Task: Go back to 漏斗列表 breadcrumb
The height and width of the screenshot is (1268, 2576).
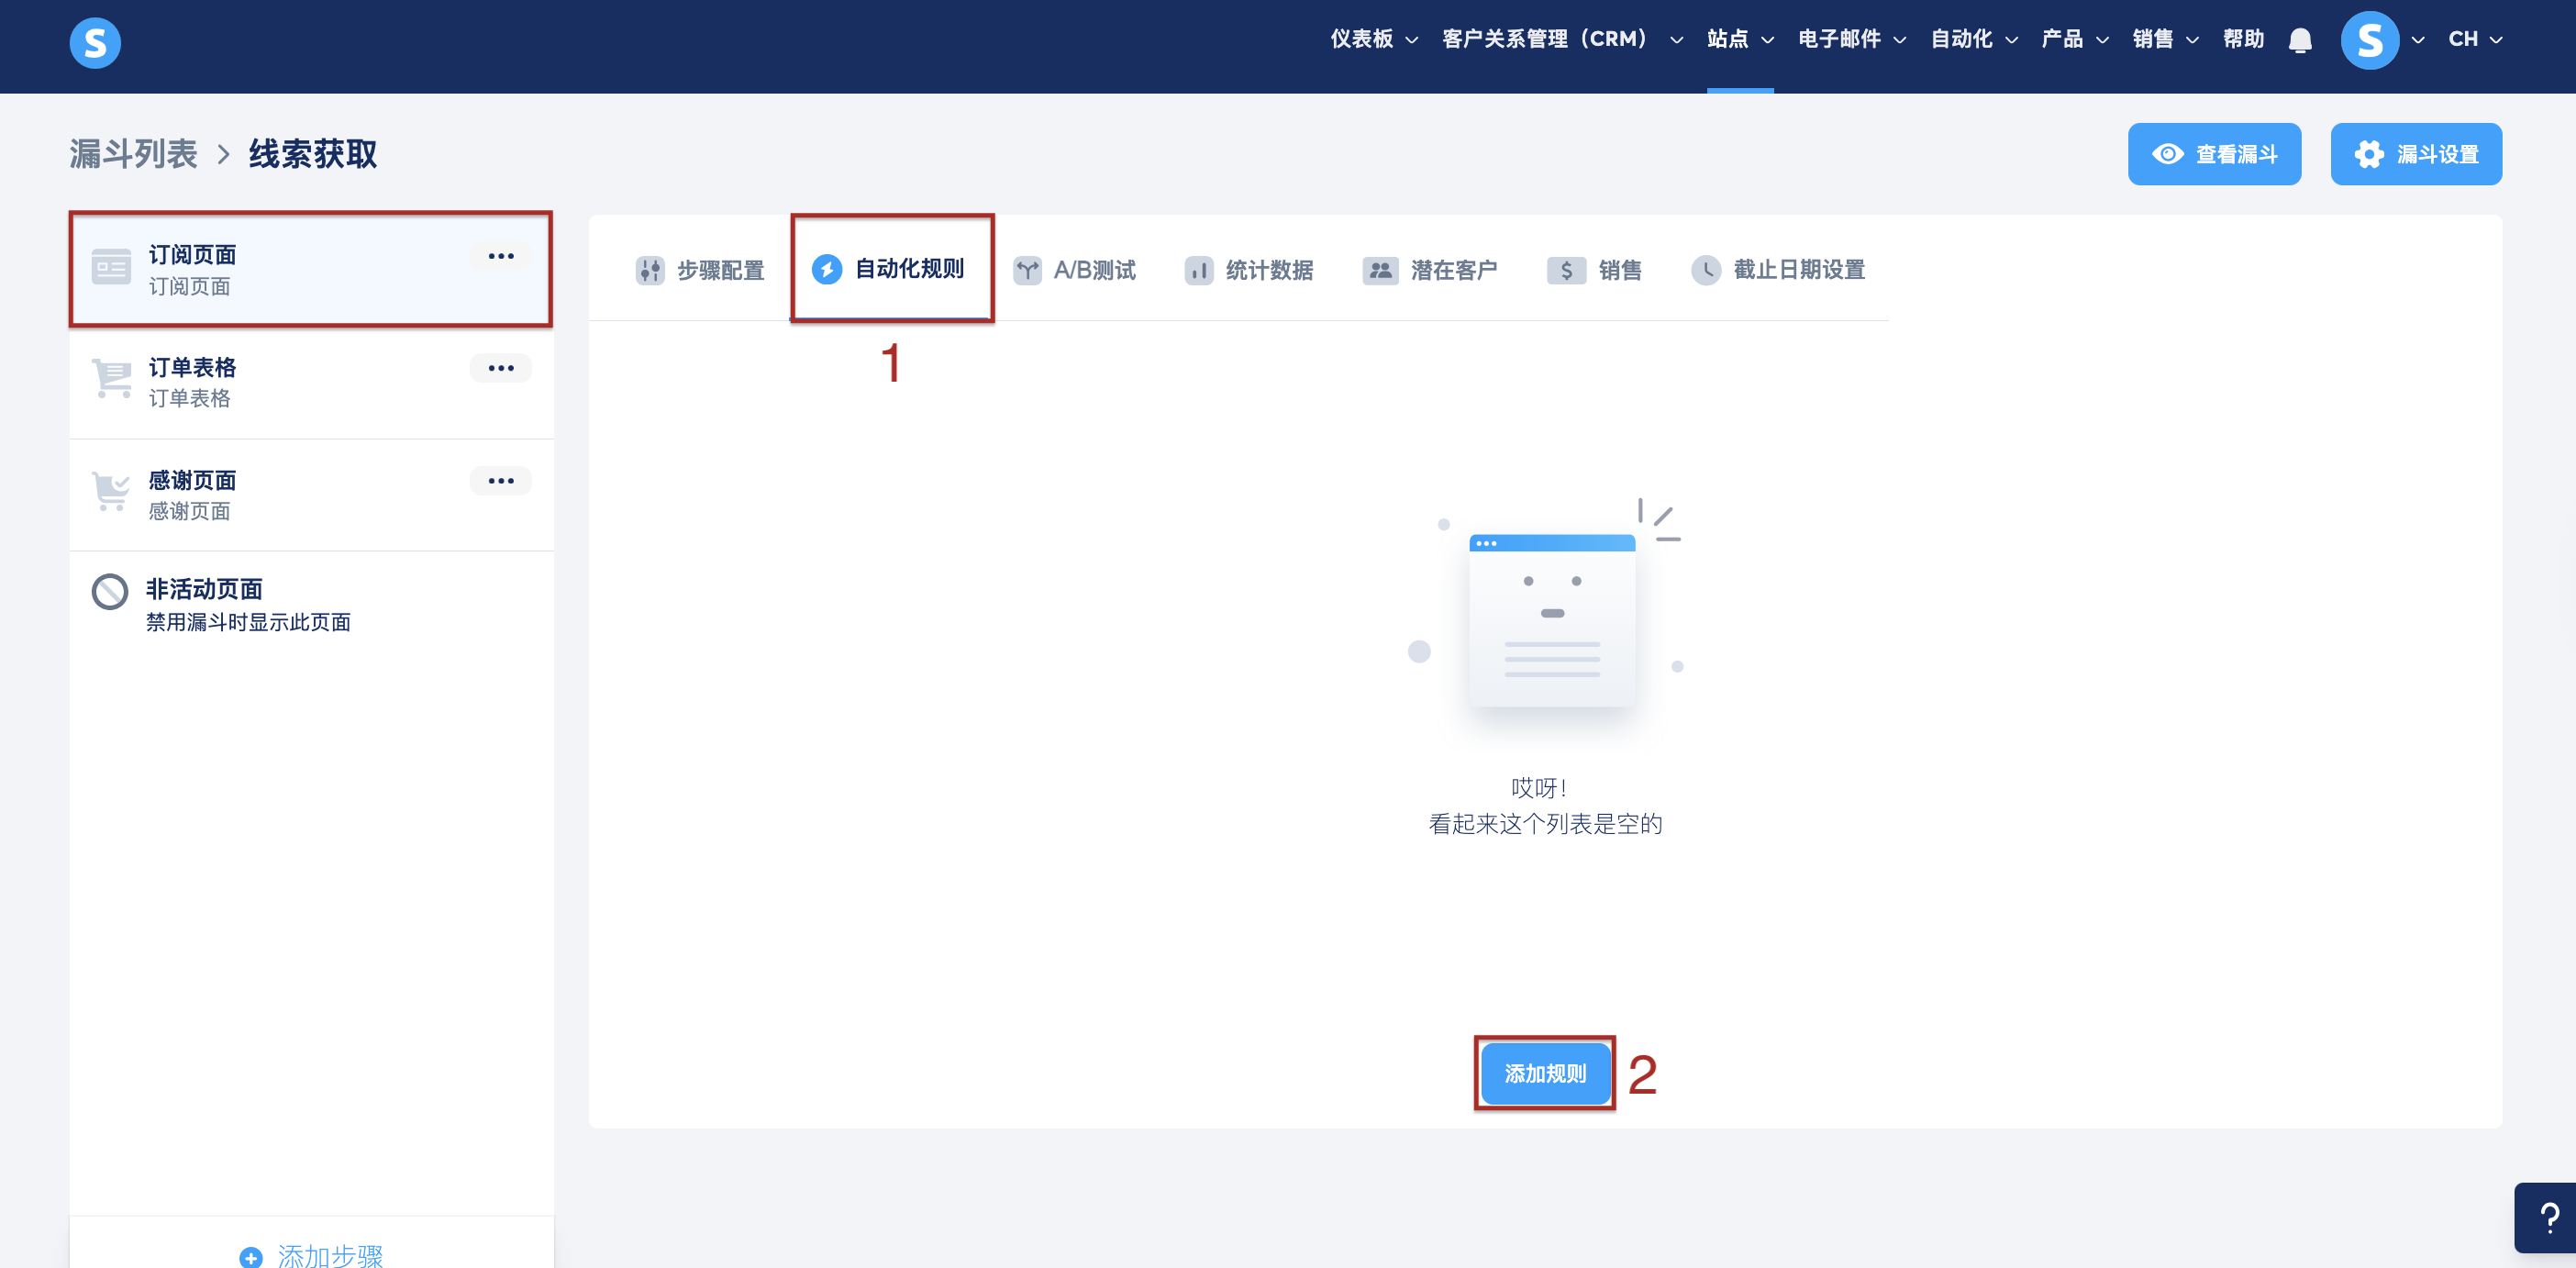Action: coord(134,154)
